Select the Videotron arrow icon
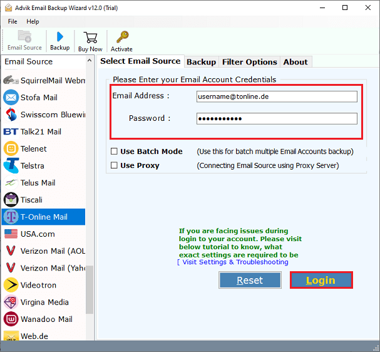Screen dimensions: 380x352 pyautogui.click(x=11, y=285)
